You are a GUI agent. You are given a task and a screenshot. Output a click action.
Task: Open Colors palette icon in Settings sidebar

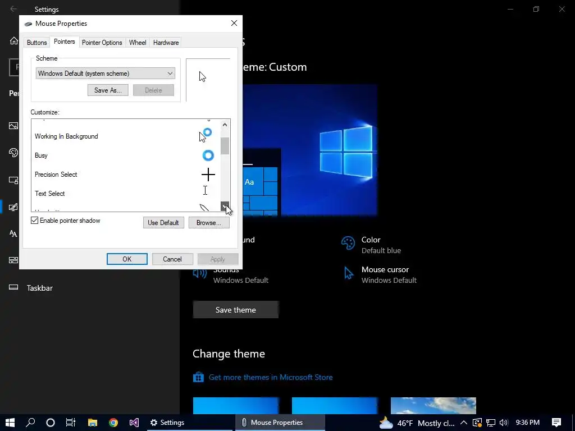pyautogui.click(x=13, y=153)
